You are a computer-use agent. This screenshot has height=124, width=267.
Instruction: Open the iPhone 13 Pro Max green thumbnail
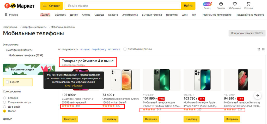[x=162, y=80]
